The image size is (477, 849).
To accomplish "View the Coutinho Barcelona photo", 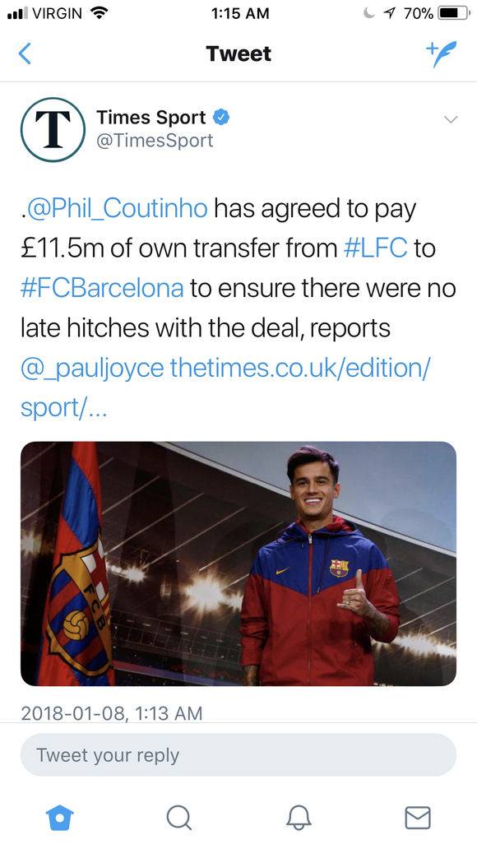I will click(x=238, y=564).
